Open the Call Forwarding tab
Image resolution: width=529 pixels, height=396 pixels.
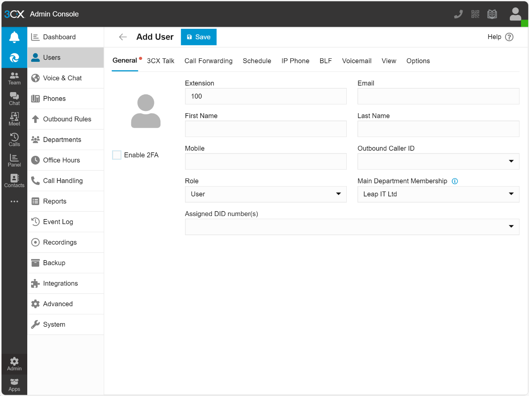point(208,61)
